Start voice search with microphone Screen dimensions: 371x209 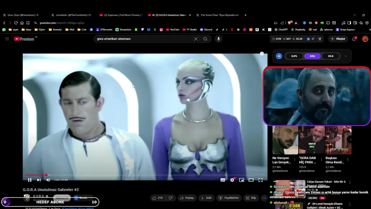[x=219, y=39]
